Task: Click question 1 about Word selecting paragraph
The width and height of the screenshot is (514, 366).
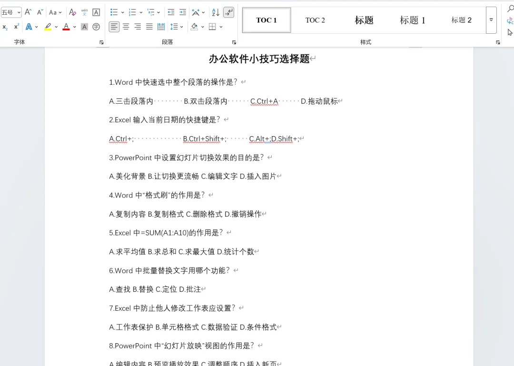Action: pos(173,82)
